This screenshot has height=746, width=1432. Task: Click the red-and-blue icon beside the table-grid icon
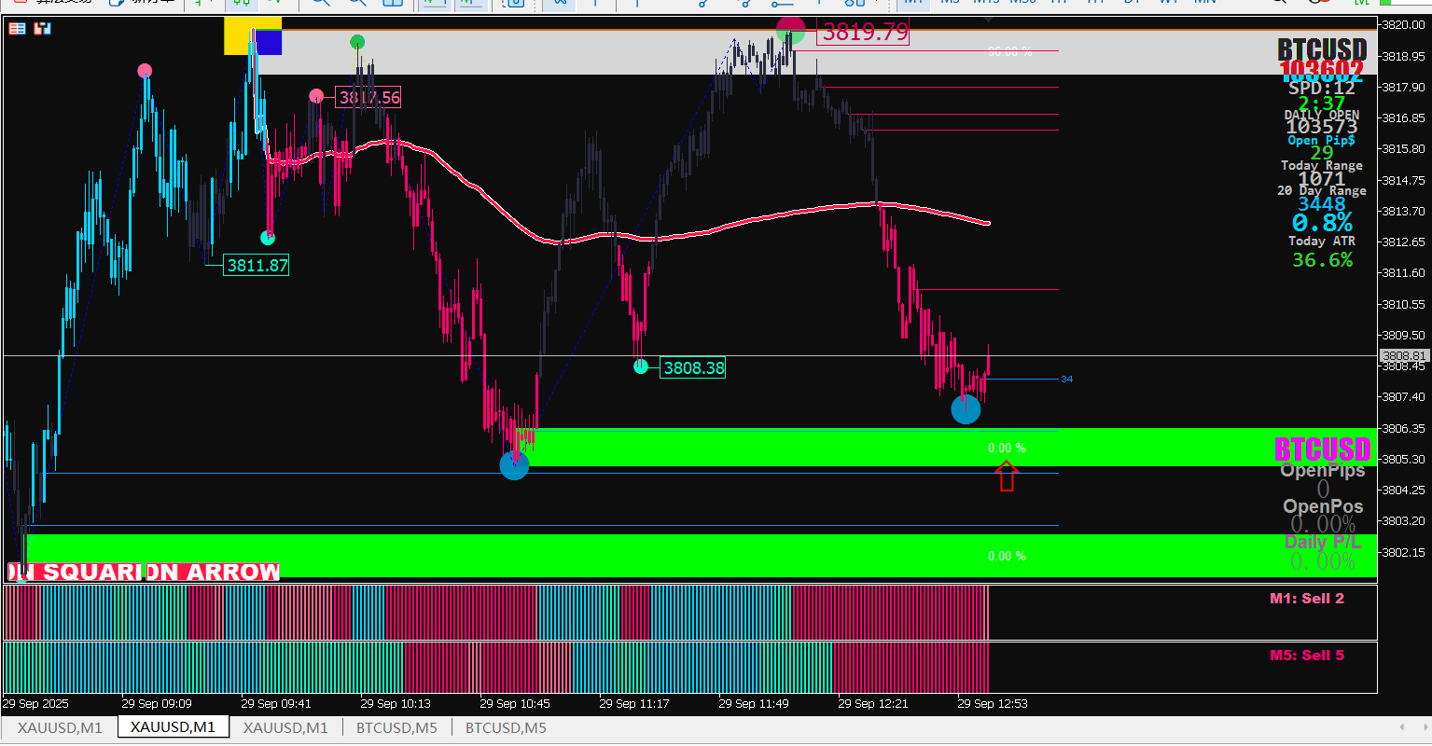(42, 29)
